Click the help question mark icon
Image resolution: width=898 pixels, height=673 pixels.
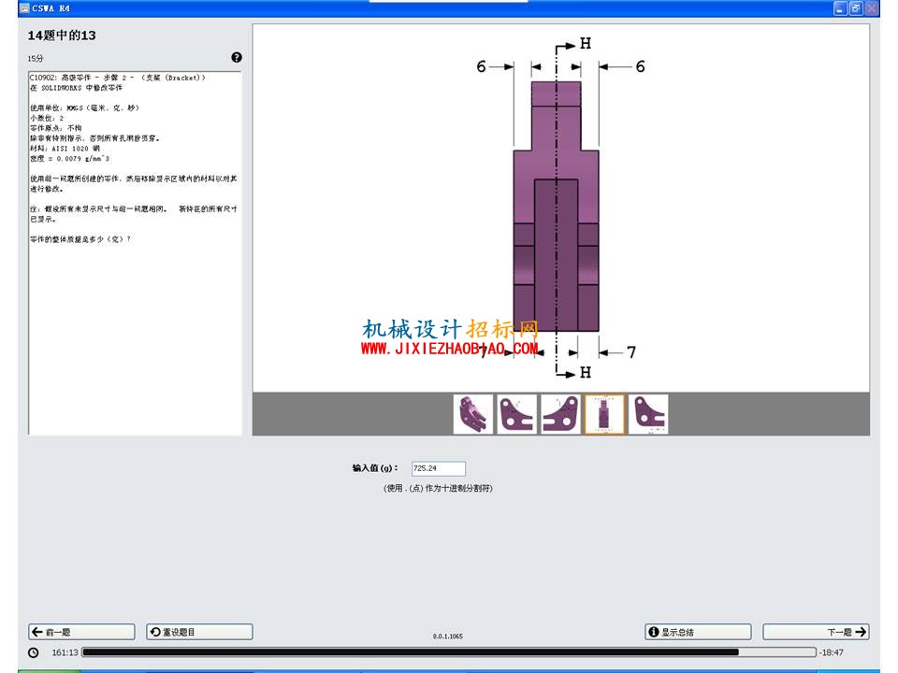237,57
